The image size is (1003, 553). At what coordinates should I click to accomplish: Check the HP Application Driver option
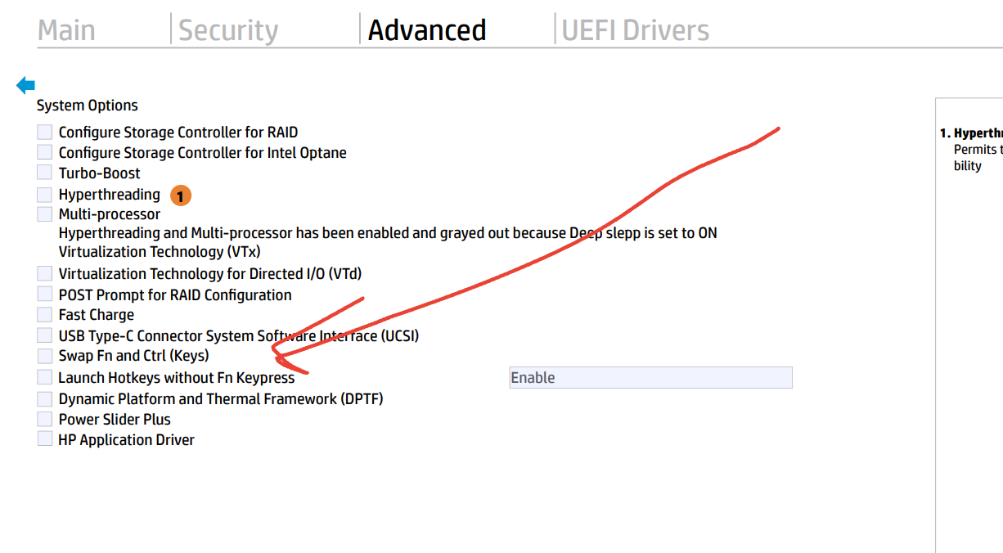44,439
